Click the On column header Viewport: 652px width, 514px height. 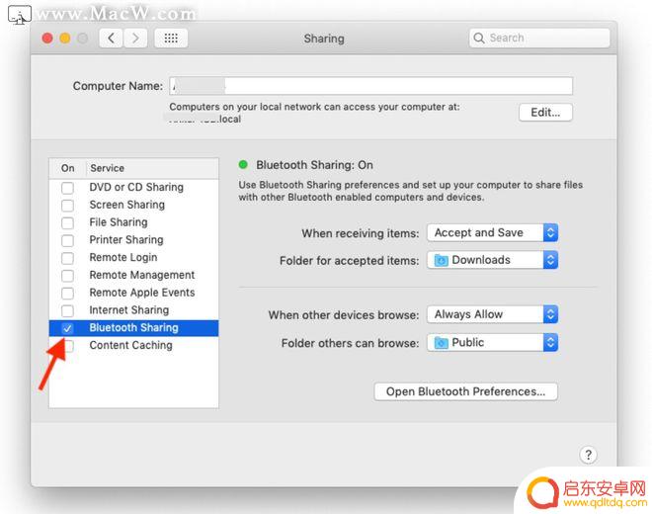point(68,168)
